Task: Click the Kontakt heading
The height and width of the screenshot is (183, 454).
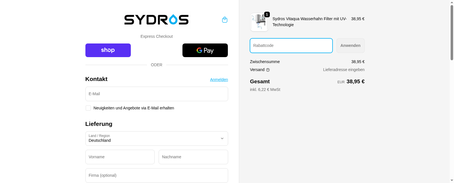Action: point(96,79)
